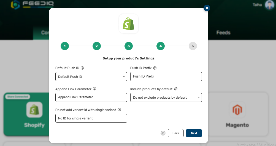Screen dimensions: 276x146
Task: Open the help tooltip for Default Push ID
Action: pyautogui.click(x=82, y=68)
